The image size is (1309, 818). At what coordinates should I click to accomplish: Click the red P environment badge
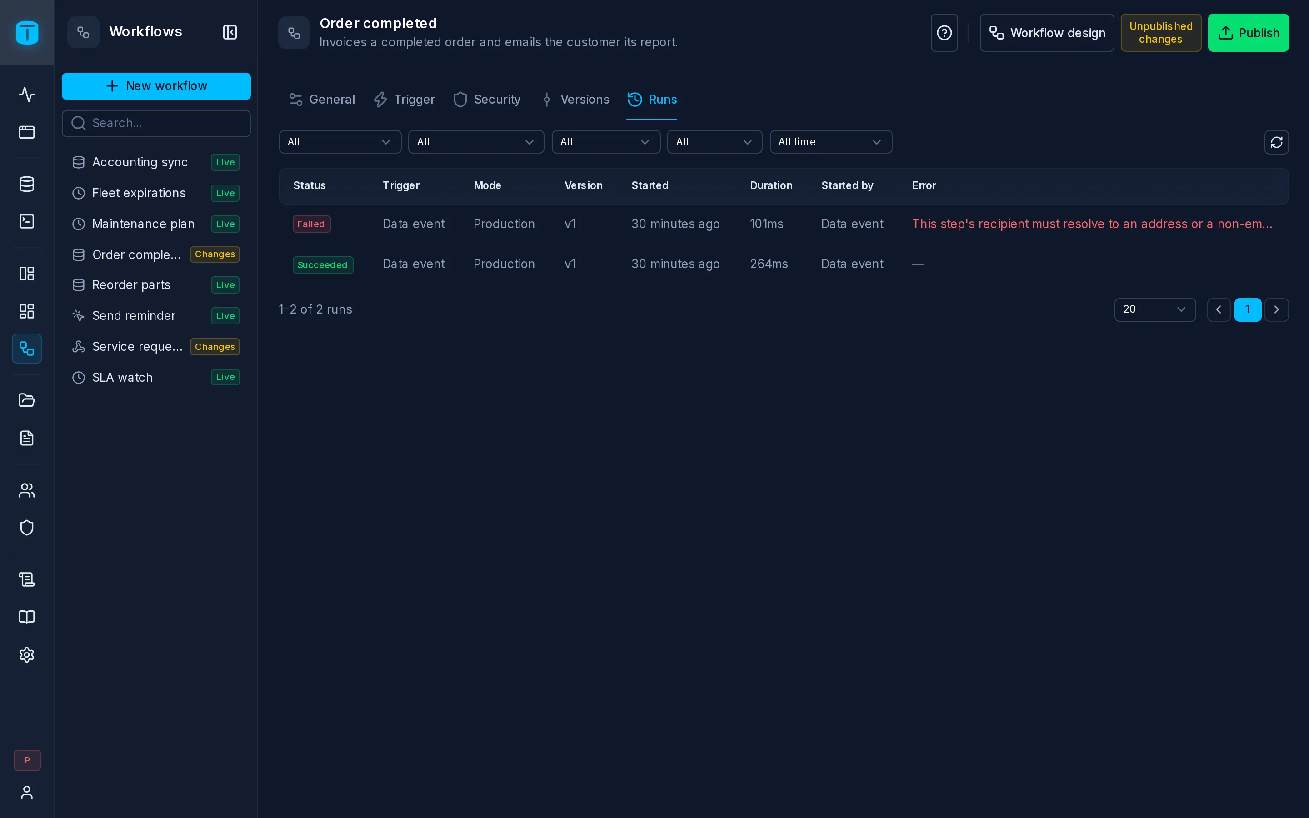point(27,760)
